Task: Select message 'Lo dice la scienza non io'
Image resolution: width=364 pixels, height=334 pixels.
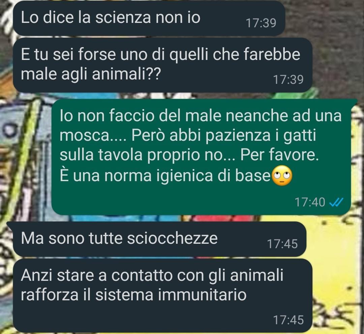Action: click(x=149, y=18)
